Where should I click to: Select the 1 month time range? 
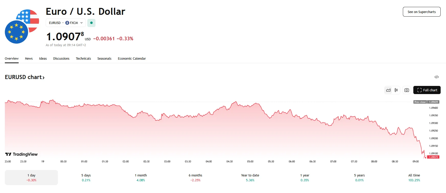point(141,177)
